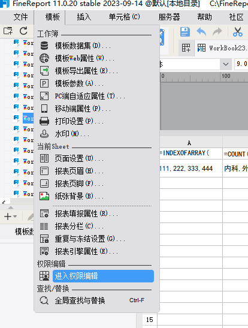Click the new folder icon in left panel
248x328 pixels.
click(x=8, y=31)
